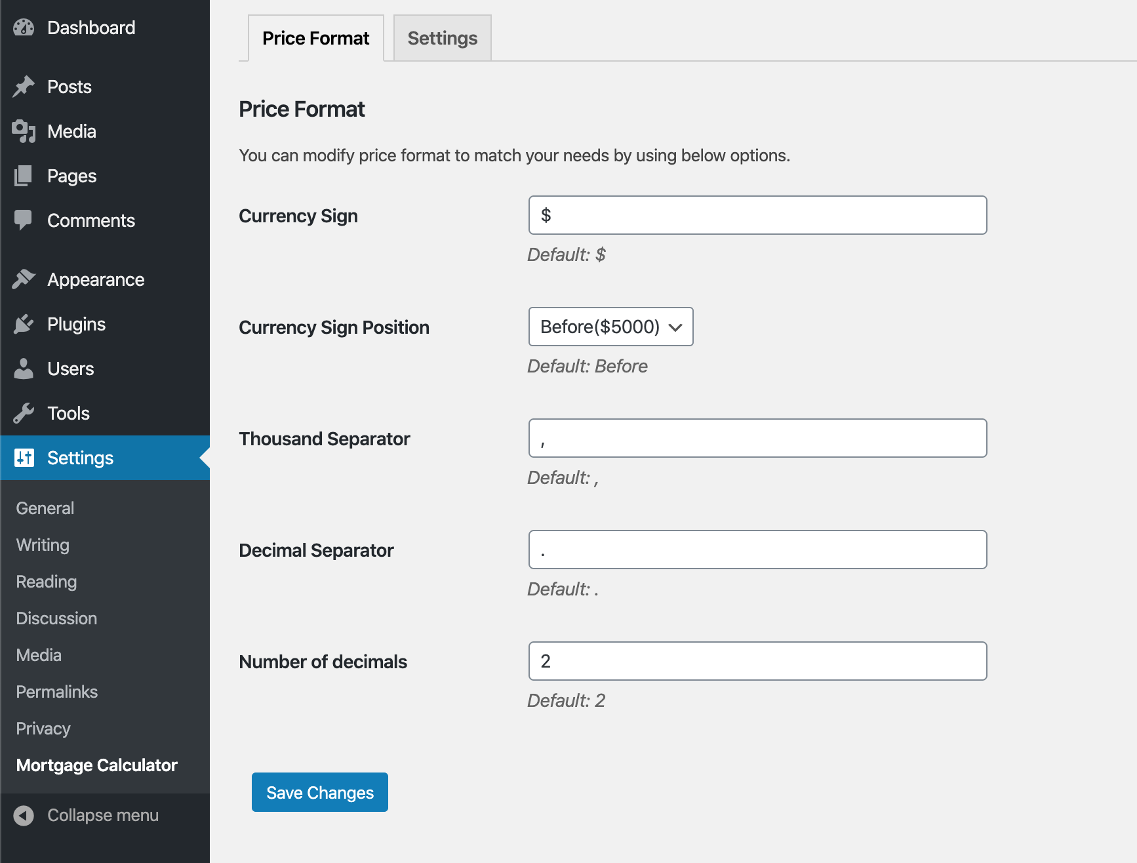1137x863 pixels.
Task: Click the price format description paragraph
Action: (x=515, y=155)
